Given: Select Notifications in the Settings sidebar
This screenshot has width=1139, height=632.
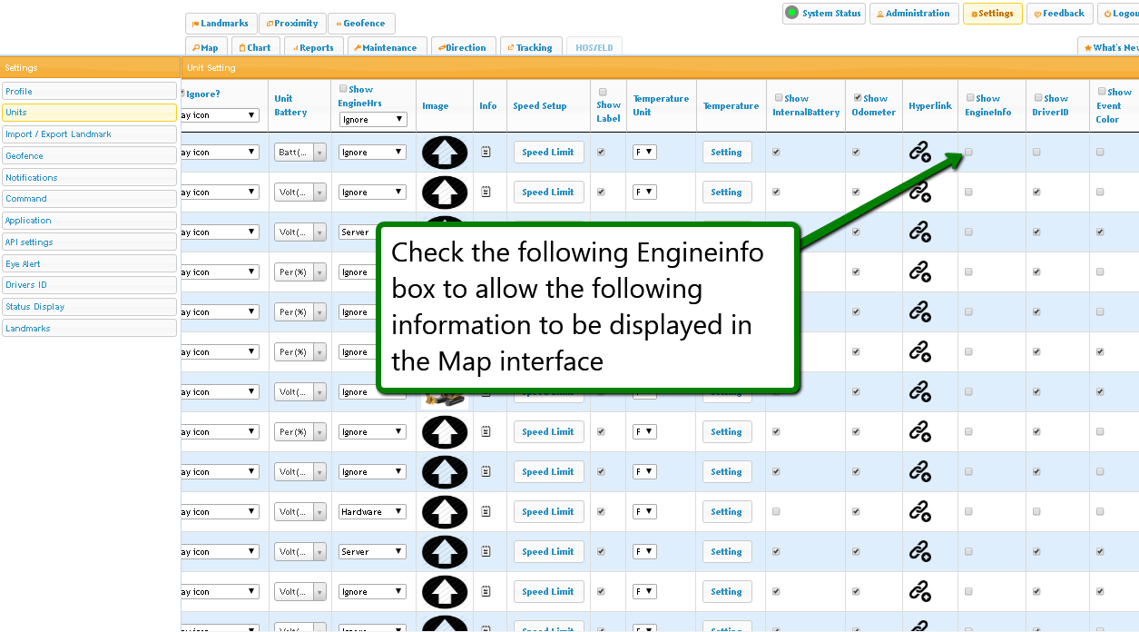Looking at the screenshot, I should pyautogui.click(x=89, y=177).
